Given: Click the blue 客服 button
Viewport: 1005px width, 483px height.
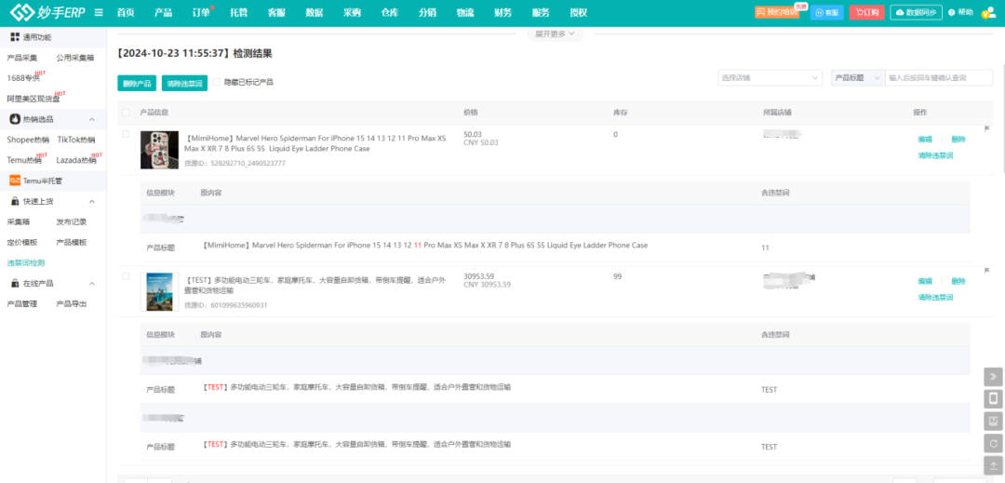Looking at the screenshot, I should (x=827, y=13).
